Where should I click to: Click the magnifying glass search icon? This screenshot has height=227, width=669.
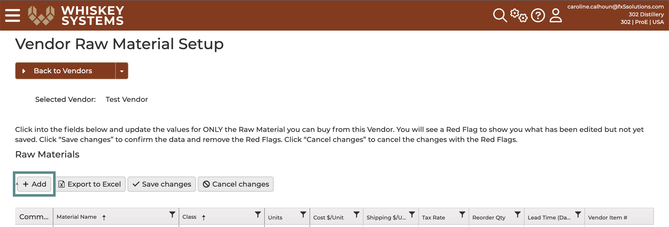(x=500, y=15)
